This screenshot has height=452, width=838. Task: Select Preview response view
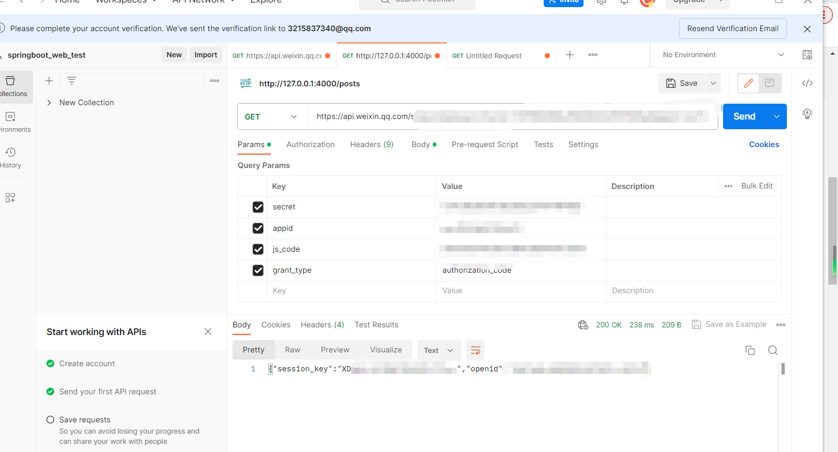[x=335, y=350]
